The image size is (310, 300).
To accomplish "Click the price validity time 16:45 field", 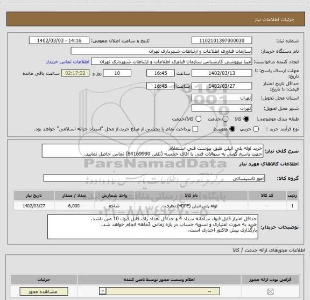I will [160, 86].
